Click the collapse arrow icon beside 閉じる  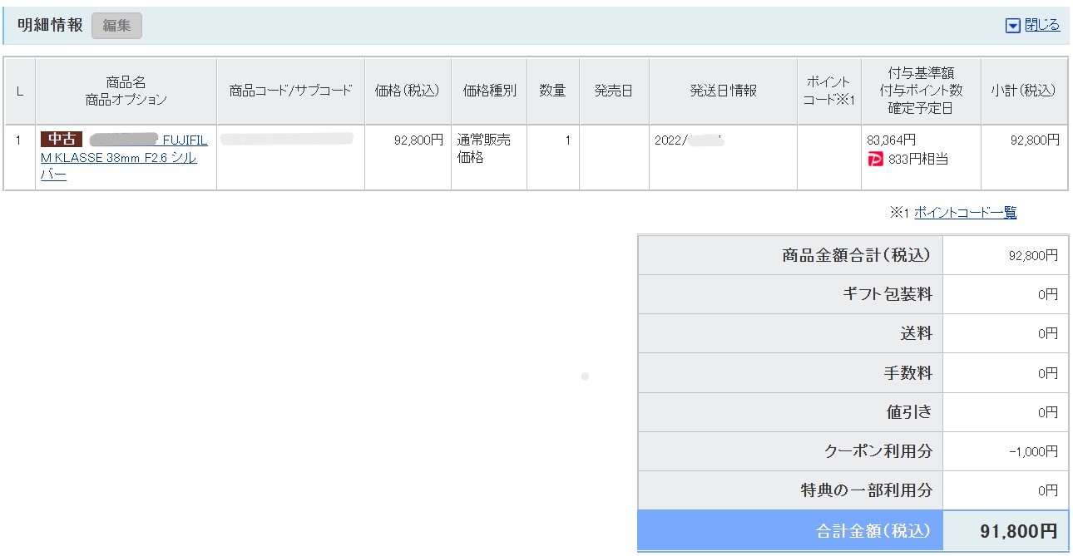(1013, 26)
